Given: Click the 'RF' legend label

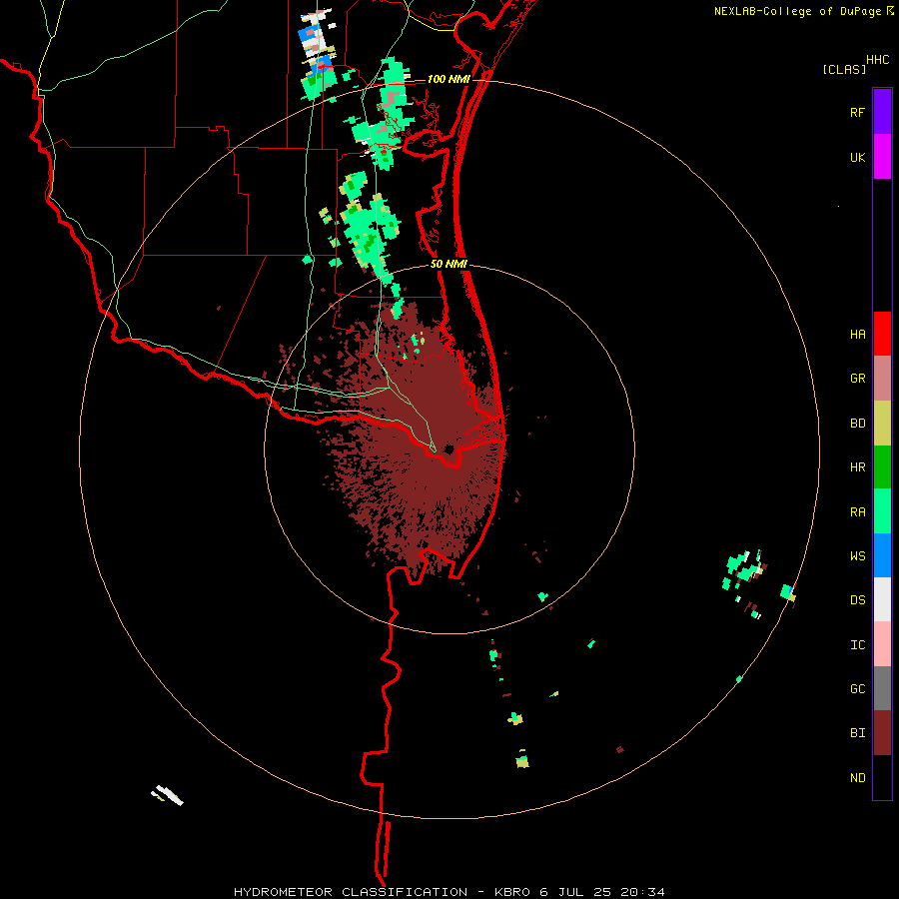Looking at the screenshot, I should [x=857, y=113].
